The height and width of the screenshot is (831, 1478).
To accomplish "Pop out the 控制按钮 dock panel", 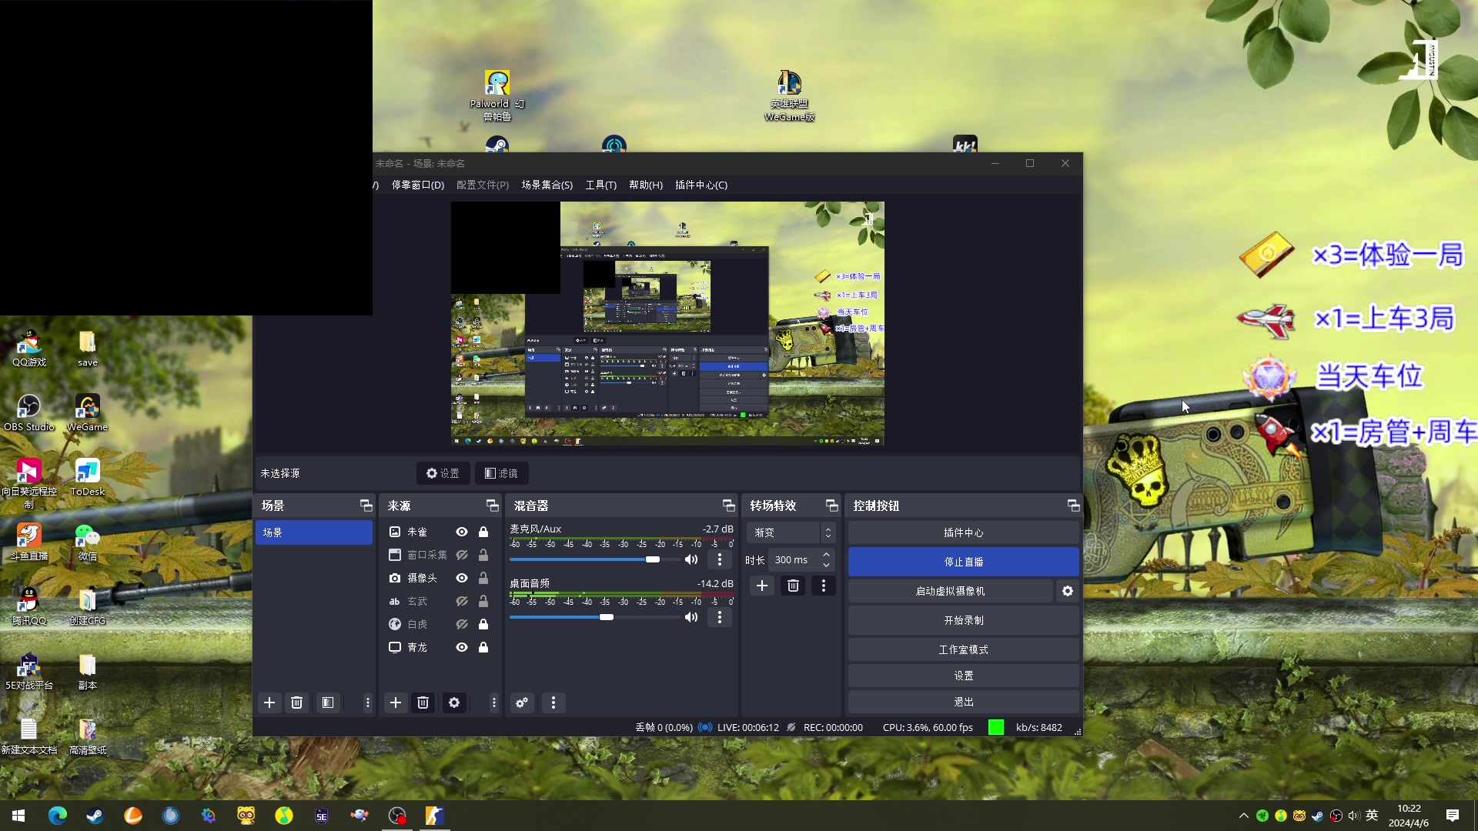I will pyautogui.click(x=1073, y=506).
